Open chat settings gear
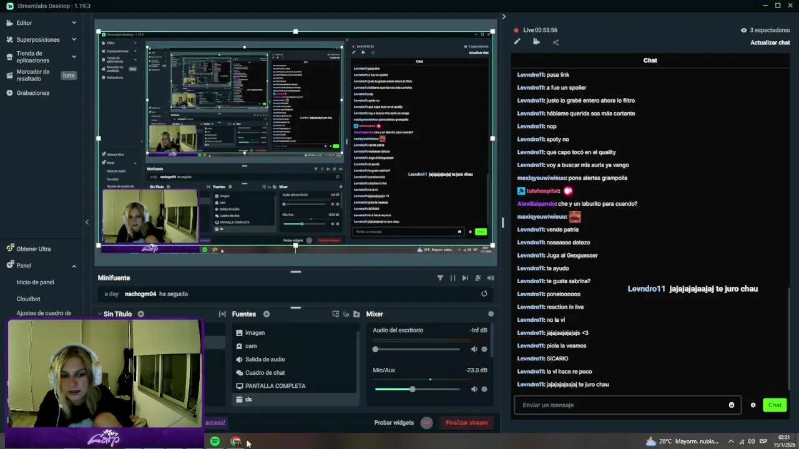The width and height of the screenshot is (799, 449). click(753, 405)
